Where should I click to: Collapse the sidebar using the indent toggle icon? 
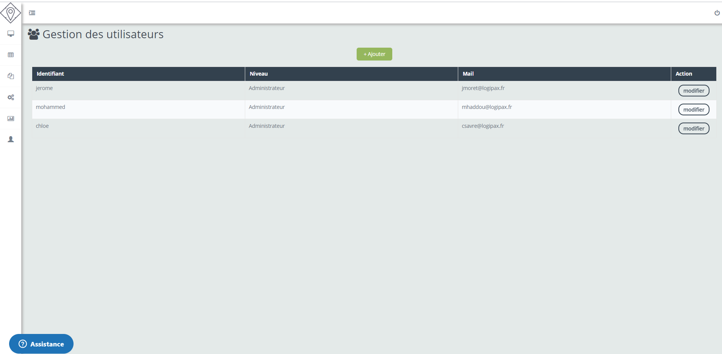(32, 12)
